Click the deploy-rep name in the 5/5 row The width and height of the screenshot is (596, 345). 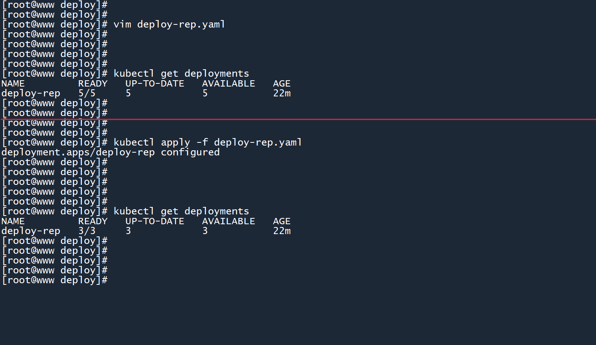click(x=31, y=93)
